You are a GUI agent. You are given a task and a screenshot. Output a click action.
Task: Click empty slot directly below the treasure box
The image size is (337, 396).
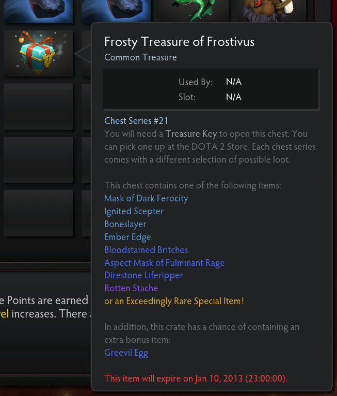click(x=38, y=107)
